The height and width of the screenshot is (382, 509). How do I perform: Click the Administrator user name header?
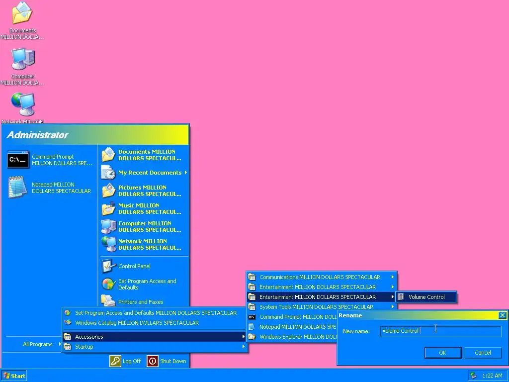coord(37,135)
